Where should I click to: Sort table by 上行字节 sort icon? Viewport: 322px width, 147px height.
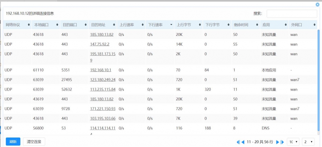[200, 25]
